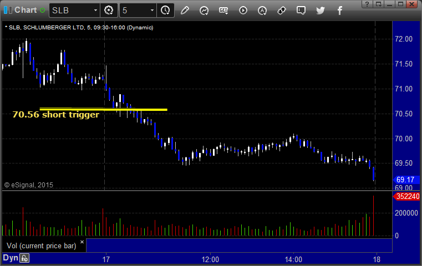Click the play replay button
The image size is (422, 266).
coord(243,11)
